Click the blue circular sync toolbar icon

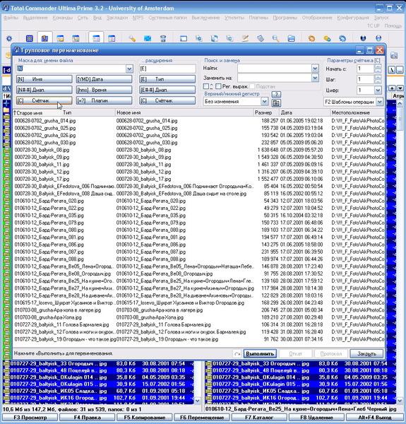click(x=342, y=38)
